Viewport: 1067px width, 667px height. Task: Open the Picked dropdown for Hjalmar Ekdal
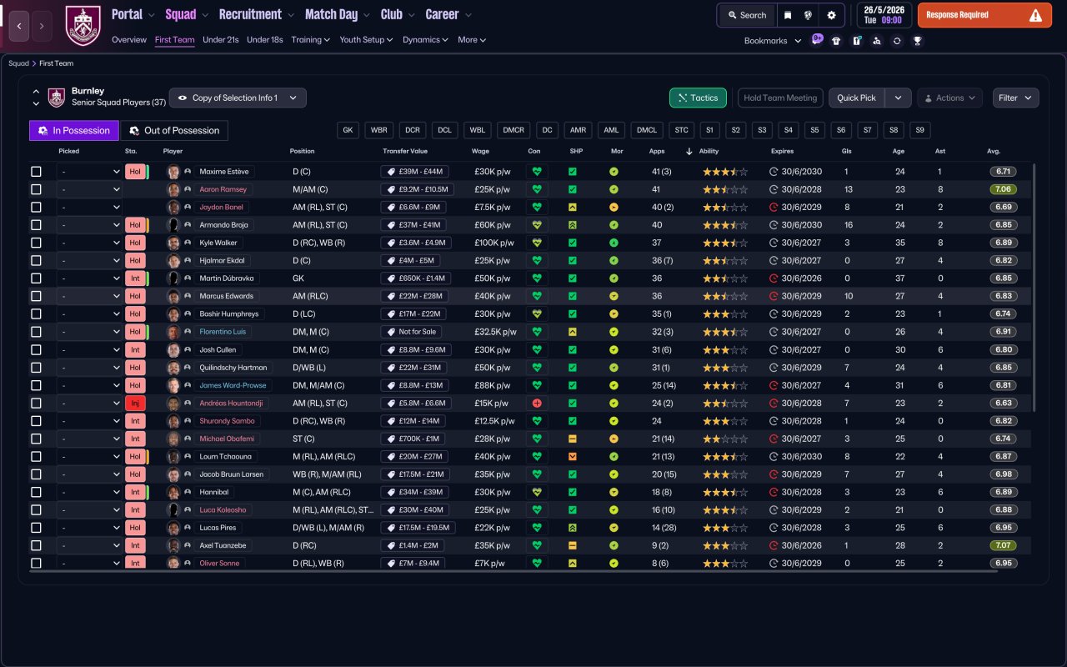(x=90, y=261)
